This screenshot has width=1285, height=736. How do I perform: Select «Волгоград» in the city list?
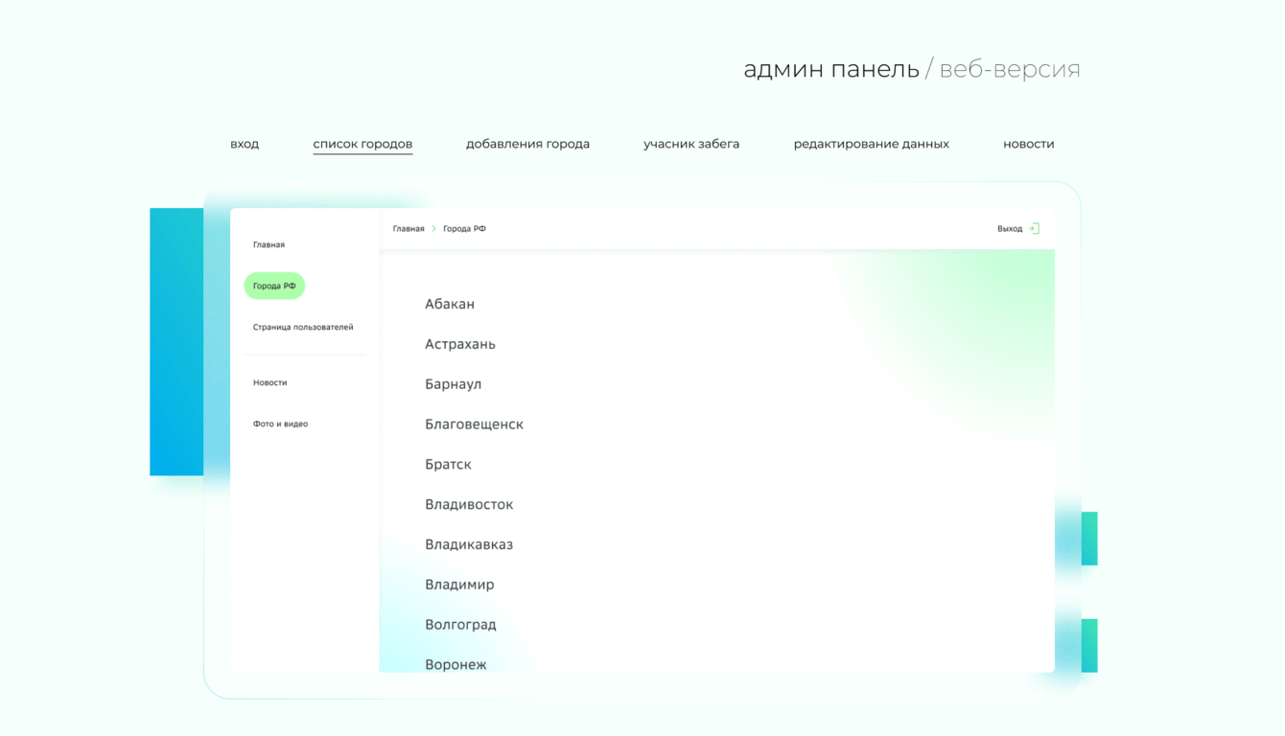pyautogui.click(x=460, y=625)
